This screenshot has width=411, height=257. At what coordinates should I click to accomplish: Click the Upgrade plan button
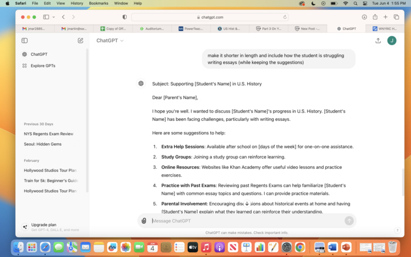click(44, 225)
